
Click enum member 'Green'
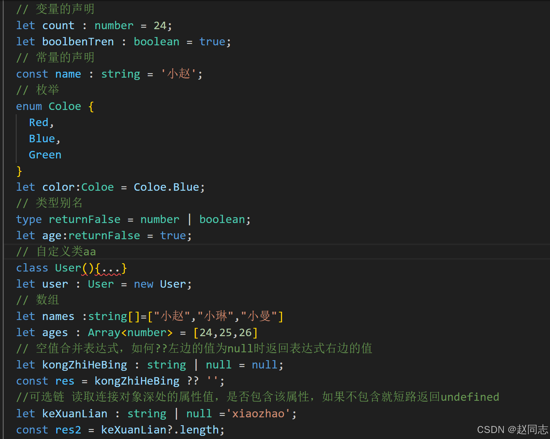45,155
